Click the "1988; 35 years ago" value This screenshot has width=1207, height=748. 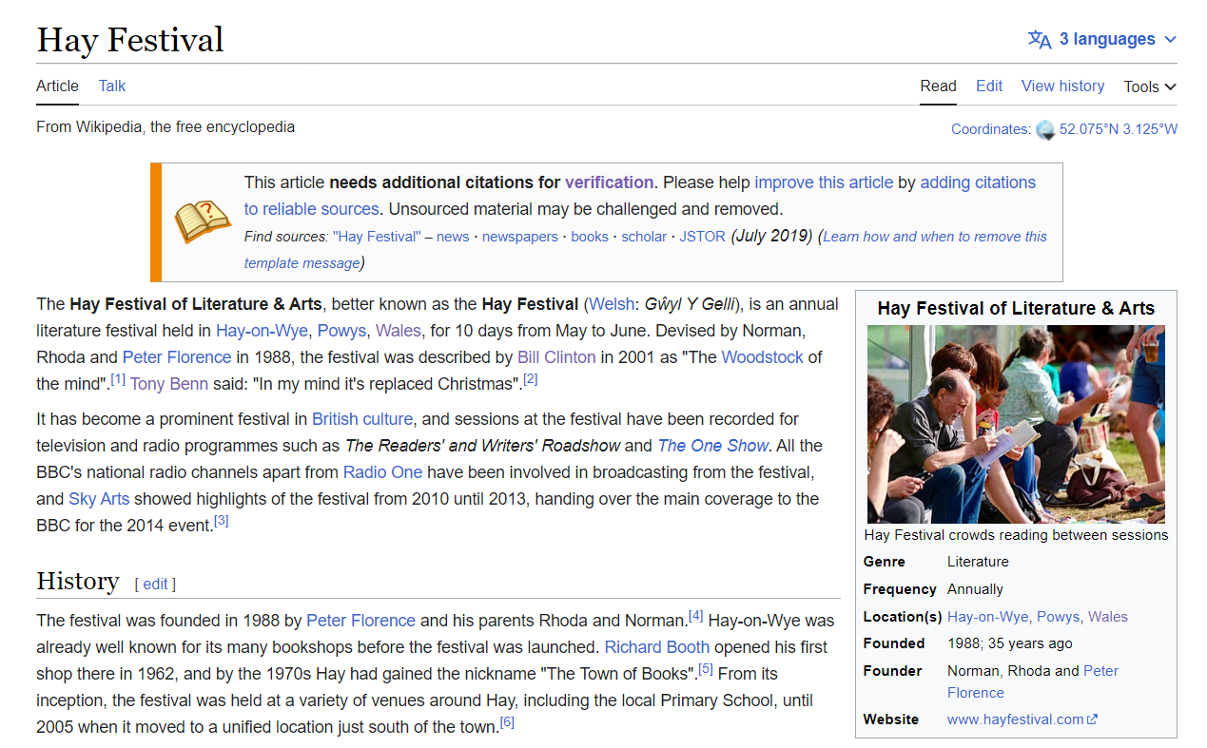coord(1009,643)
